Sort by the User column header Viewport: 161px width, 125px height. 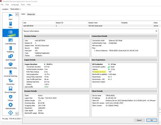click(x=25, y=23)
